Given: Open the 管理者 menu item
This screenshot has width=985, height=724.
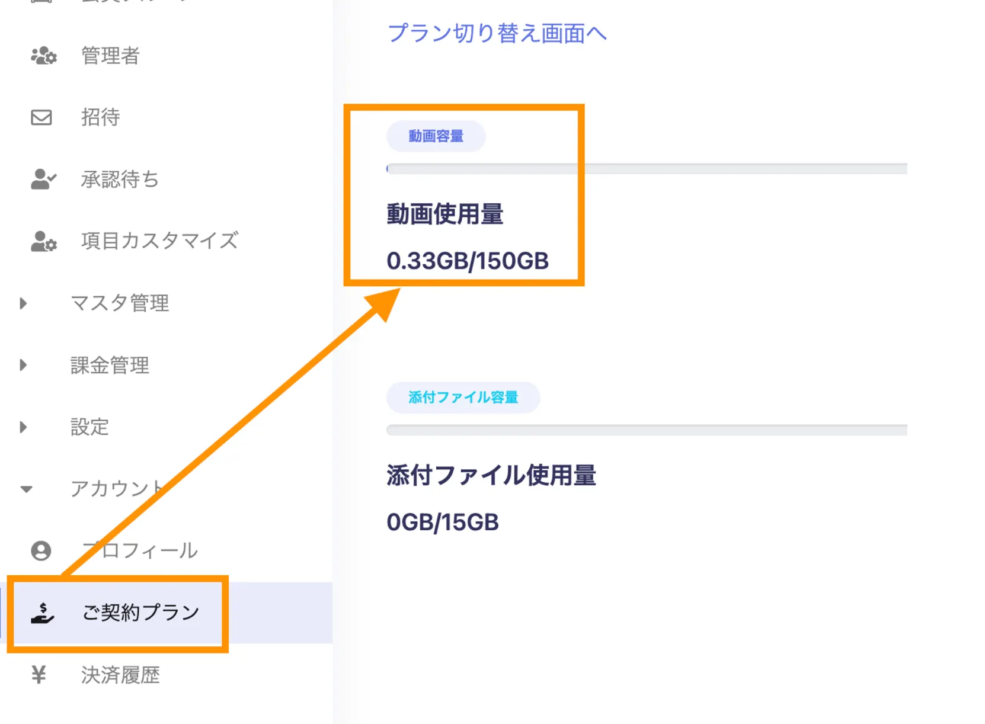Looking at the screenshot, I should tap(110, 56).
